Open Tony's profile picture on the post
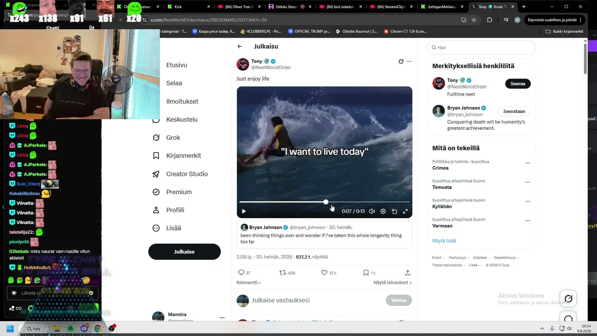This screenshot has width=597, height=336. coord(243,64)
